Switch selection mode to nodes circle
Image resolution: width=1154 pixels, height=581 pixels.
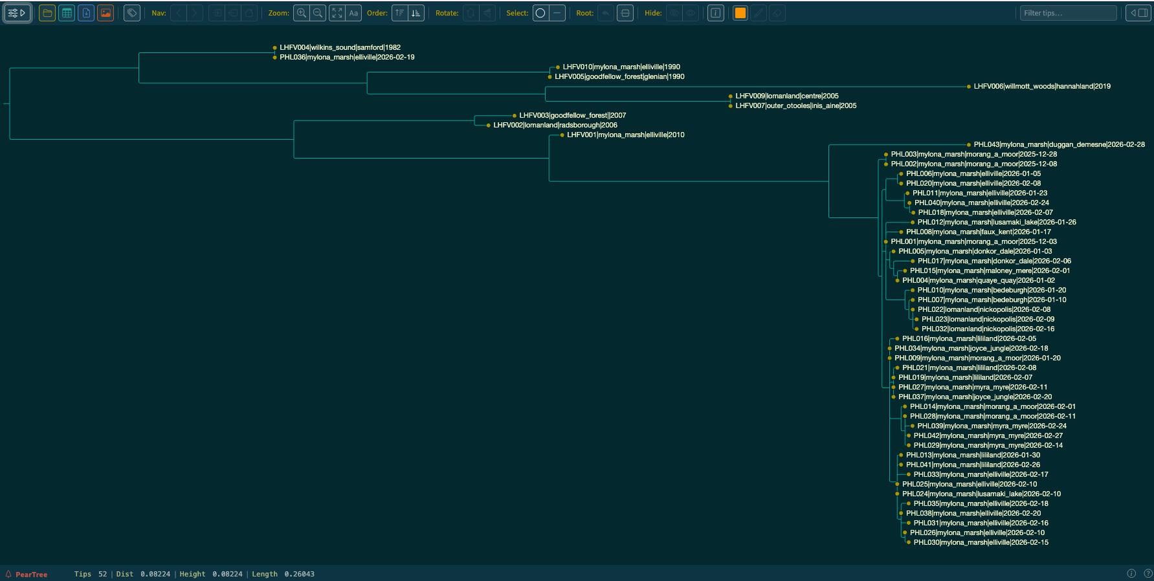pyautogui.click(x=540, y=13)
